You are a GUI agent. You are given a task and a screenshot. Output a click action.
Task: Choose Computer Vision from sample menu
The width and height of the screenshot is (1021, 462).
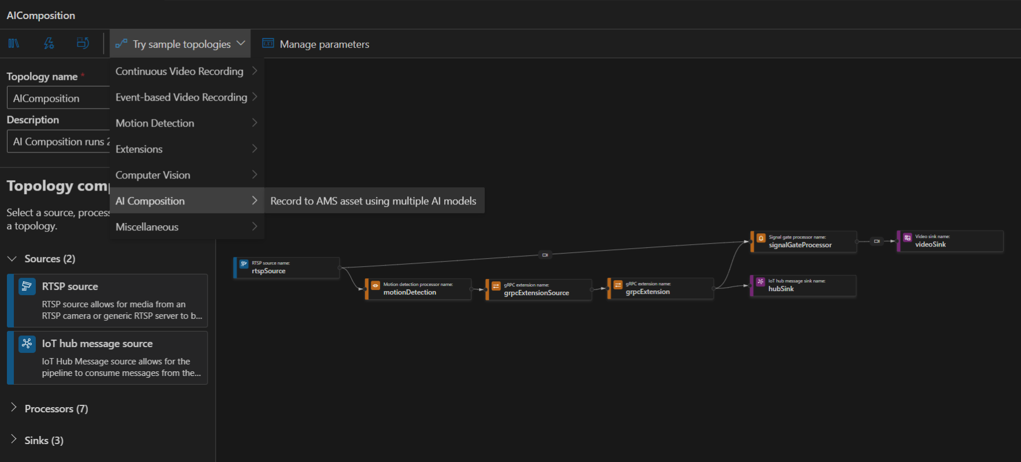[187, 175]
